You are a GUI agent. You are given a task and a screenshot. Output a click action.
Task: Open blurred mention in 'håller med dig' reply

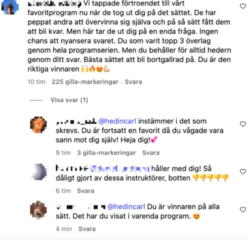[120, 169]
